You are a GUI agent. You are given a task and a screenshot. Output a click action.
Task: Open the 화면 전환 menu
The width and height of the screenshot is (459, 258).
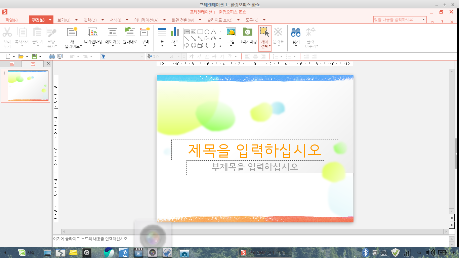[x=183, y=20]
